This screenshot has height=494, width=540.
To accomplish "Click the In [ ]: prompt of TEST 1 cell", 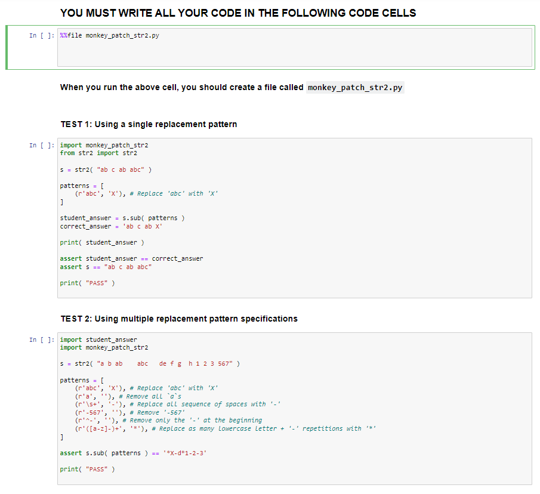I will tap(41, 145).
